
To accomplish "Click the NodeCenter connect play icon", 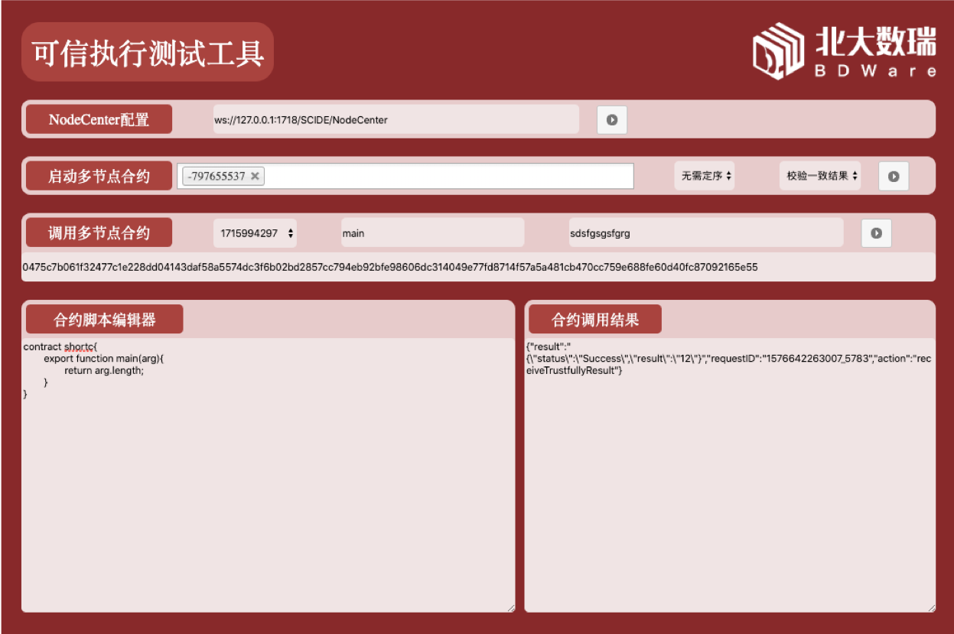I will pyautogui.click(x=612, y=120).
